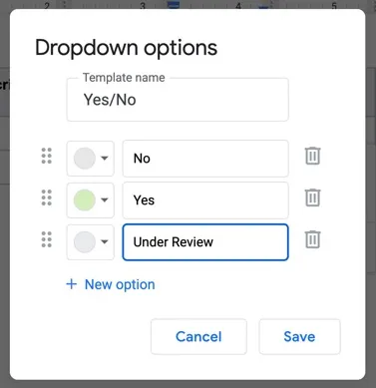
Task: Click into the "Under Review" text field
Action: pos(205,242)
